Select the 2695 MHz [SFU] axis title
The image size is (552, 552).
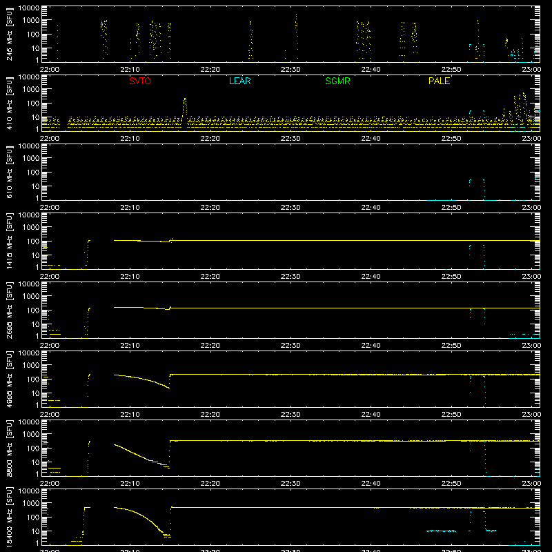(10, 310)
